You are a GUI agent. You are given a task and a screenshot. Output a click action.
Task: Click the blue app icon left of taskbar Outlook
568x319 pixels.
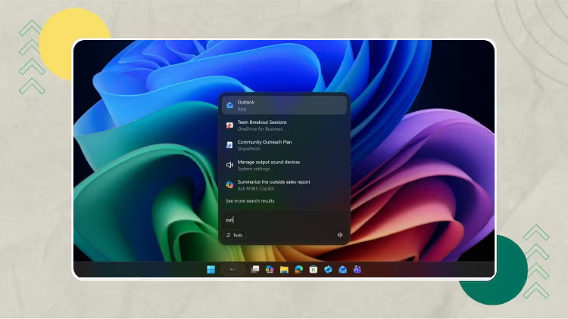tap(328, 270)
